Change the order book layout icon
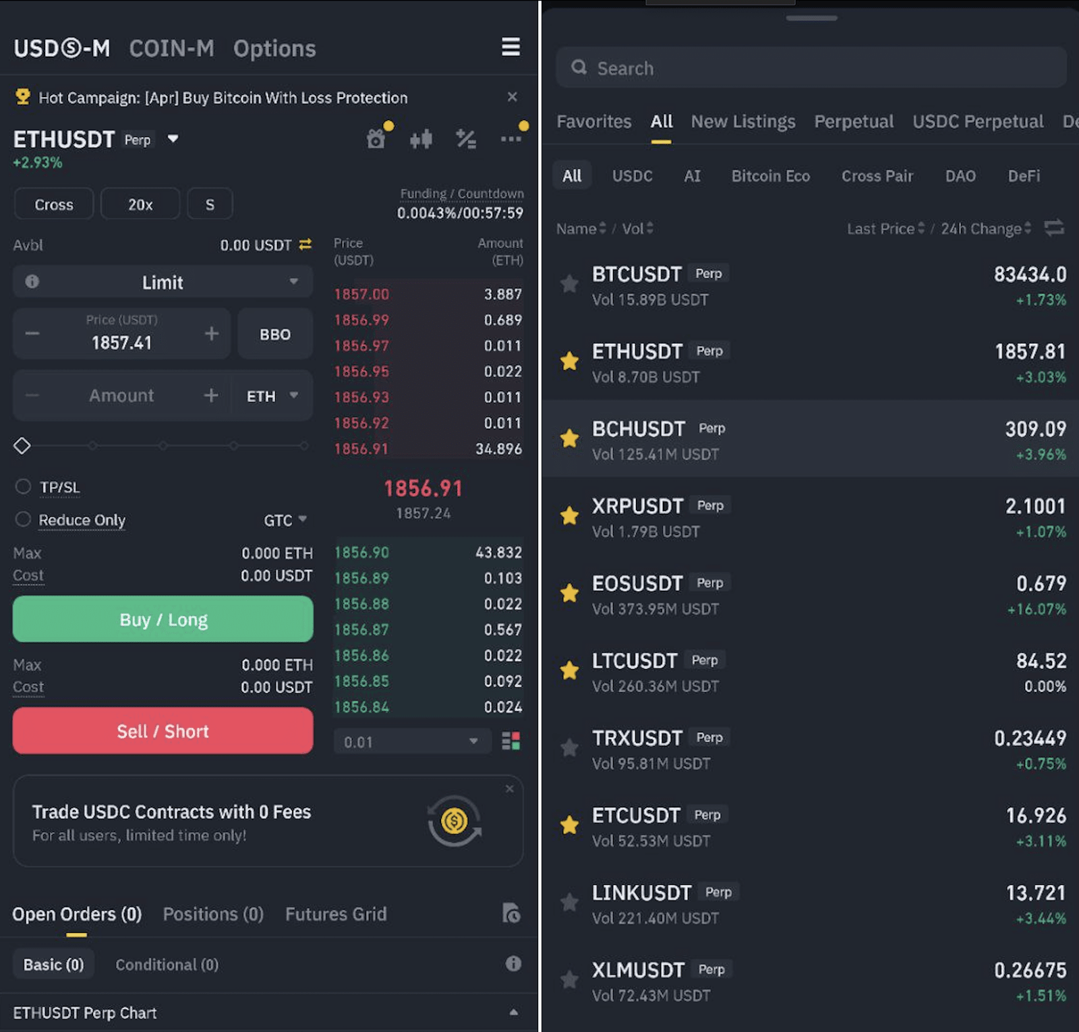This screenshot has width=1079, height=1032. [511, 741]
